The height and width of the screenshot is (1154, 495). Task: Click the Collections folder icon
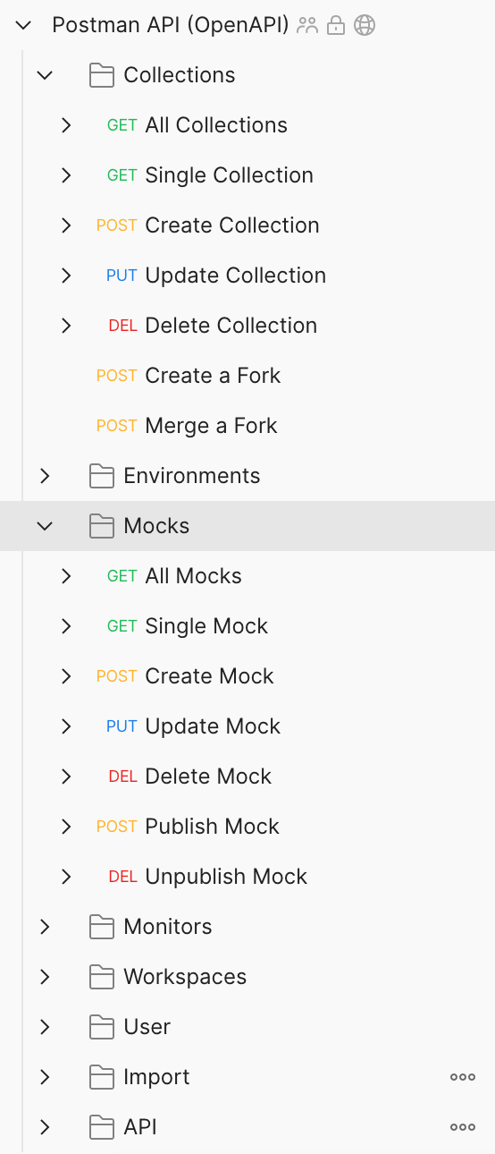tap(102, 75)
